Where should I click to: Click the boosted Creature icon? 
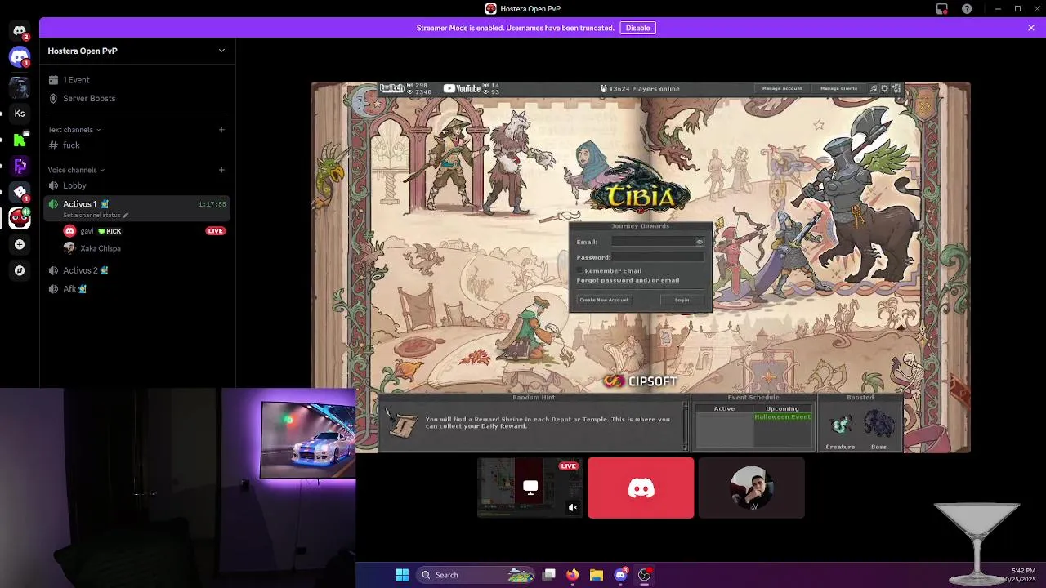(x=840, y=425)
